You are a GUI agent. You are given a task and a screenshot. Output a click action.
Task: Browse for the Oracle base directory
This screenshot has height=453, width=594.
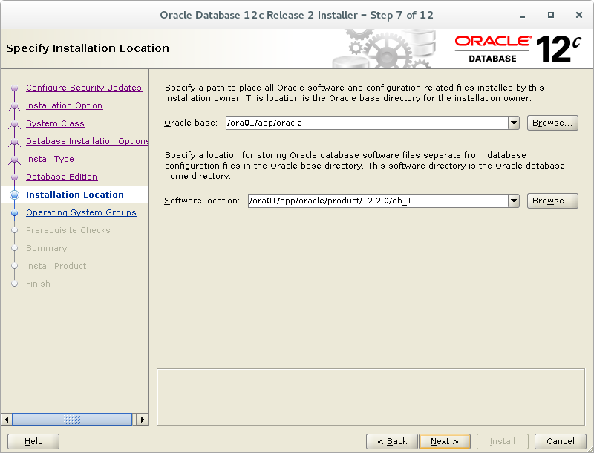[552, 123]
